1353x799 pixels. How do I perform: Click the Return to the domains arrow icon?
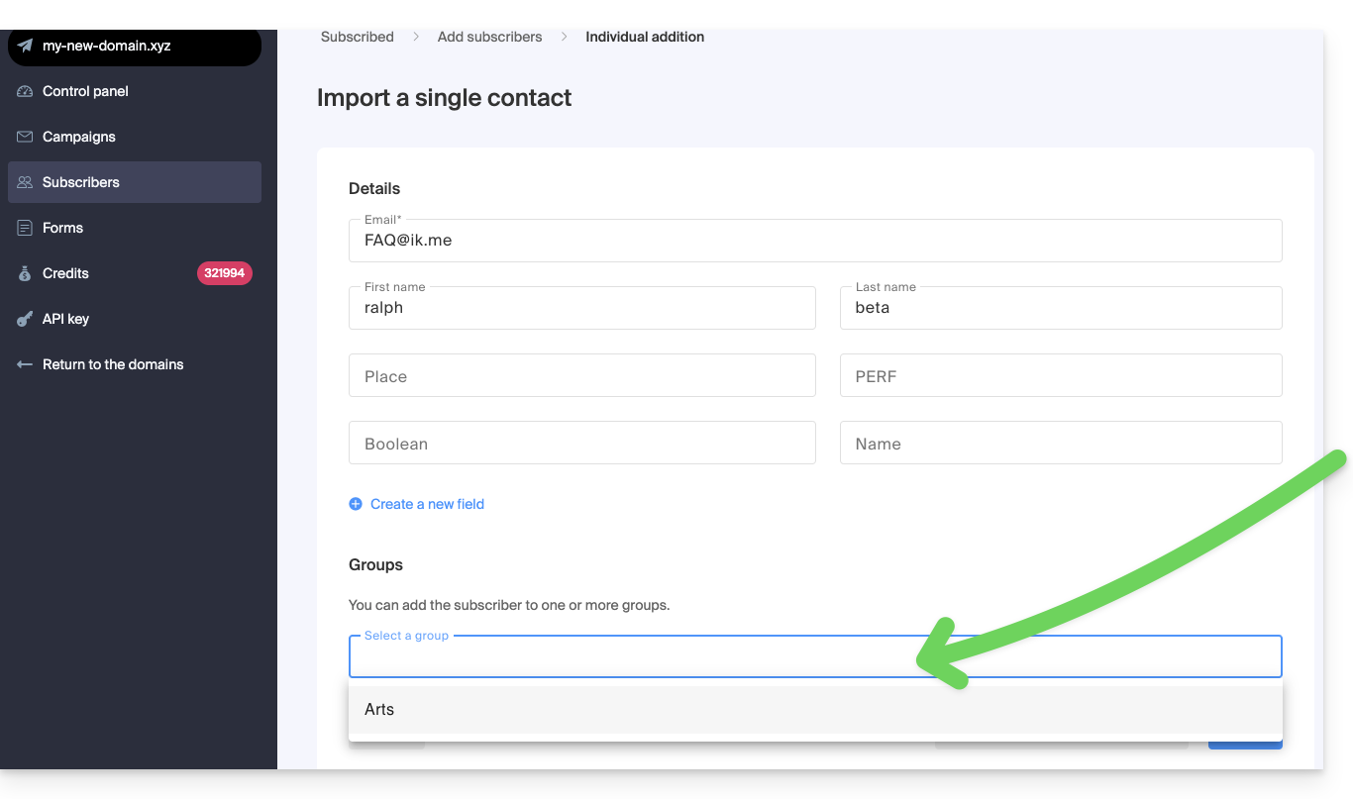click(x=26, y=364)
